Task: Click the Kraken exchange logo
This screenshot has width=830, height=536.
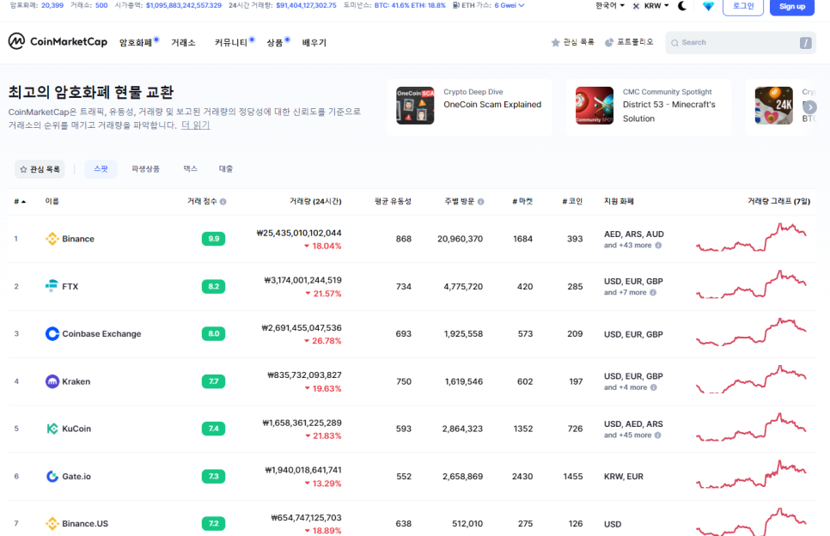Action: [x=52, y=381]
